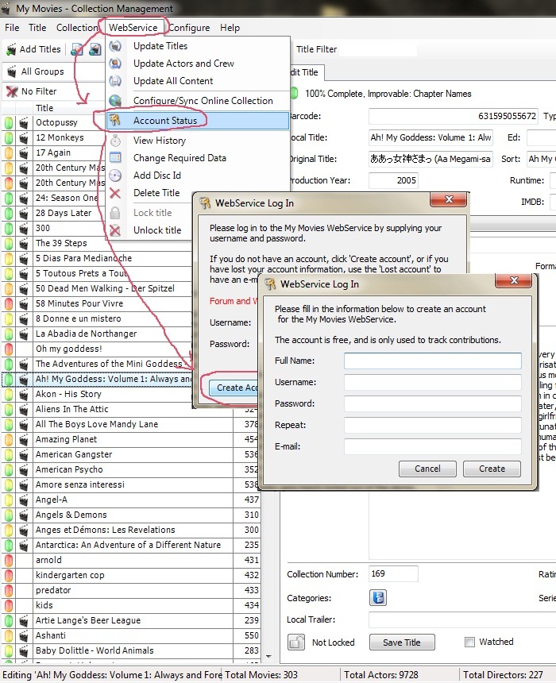Viewport: 556px width, 683px height.
Task: Click the Update Titles globe icon
Action: click(x=116, y=46)
